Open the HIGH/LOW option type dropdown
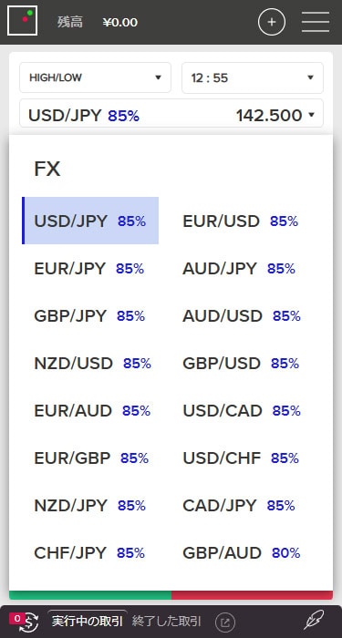The height and width of the screenshot is (638, 342). click(95, 77)
